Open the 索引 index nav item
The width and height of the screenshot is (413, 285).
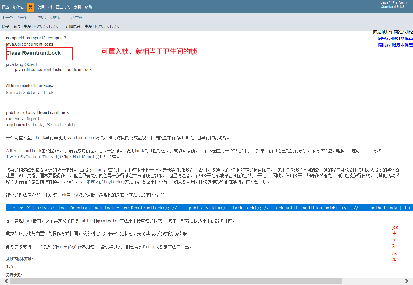pos(77,7)
